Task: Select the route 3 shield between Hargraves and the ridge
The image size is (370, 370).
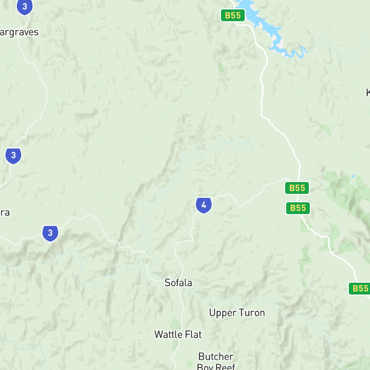Action: click(13, 156)
